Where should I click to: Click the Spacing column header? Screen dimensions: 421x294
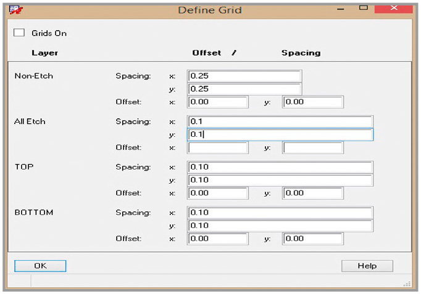click(301, 53)
